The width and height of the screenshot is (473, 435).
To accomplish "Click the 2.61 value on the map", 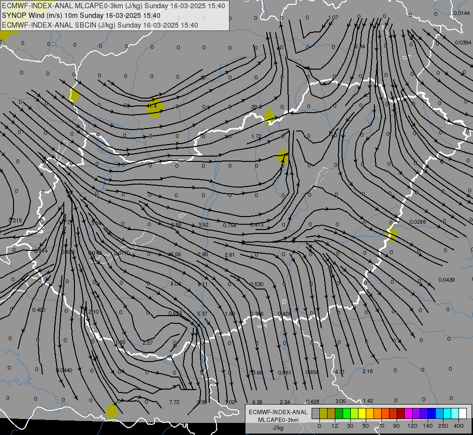I will (x=229, y=255).
